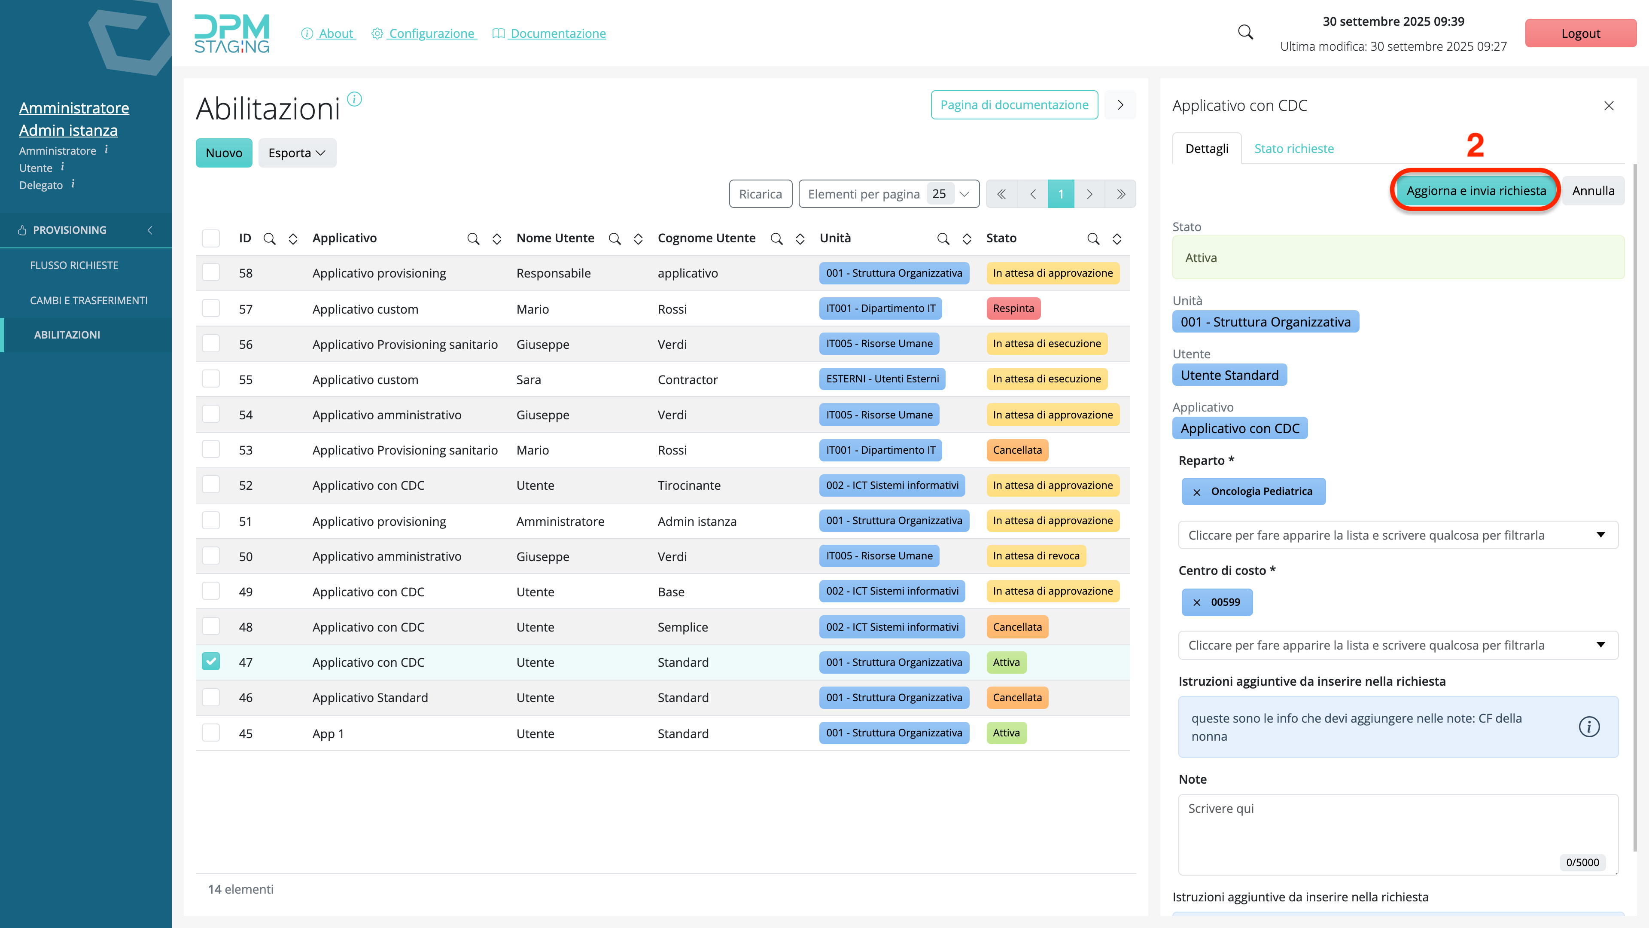This screenshot has width=1649, height=928.
Task: Open the Reparto selection dropdown list
Action: coord(1398,535)
